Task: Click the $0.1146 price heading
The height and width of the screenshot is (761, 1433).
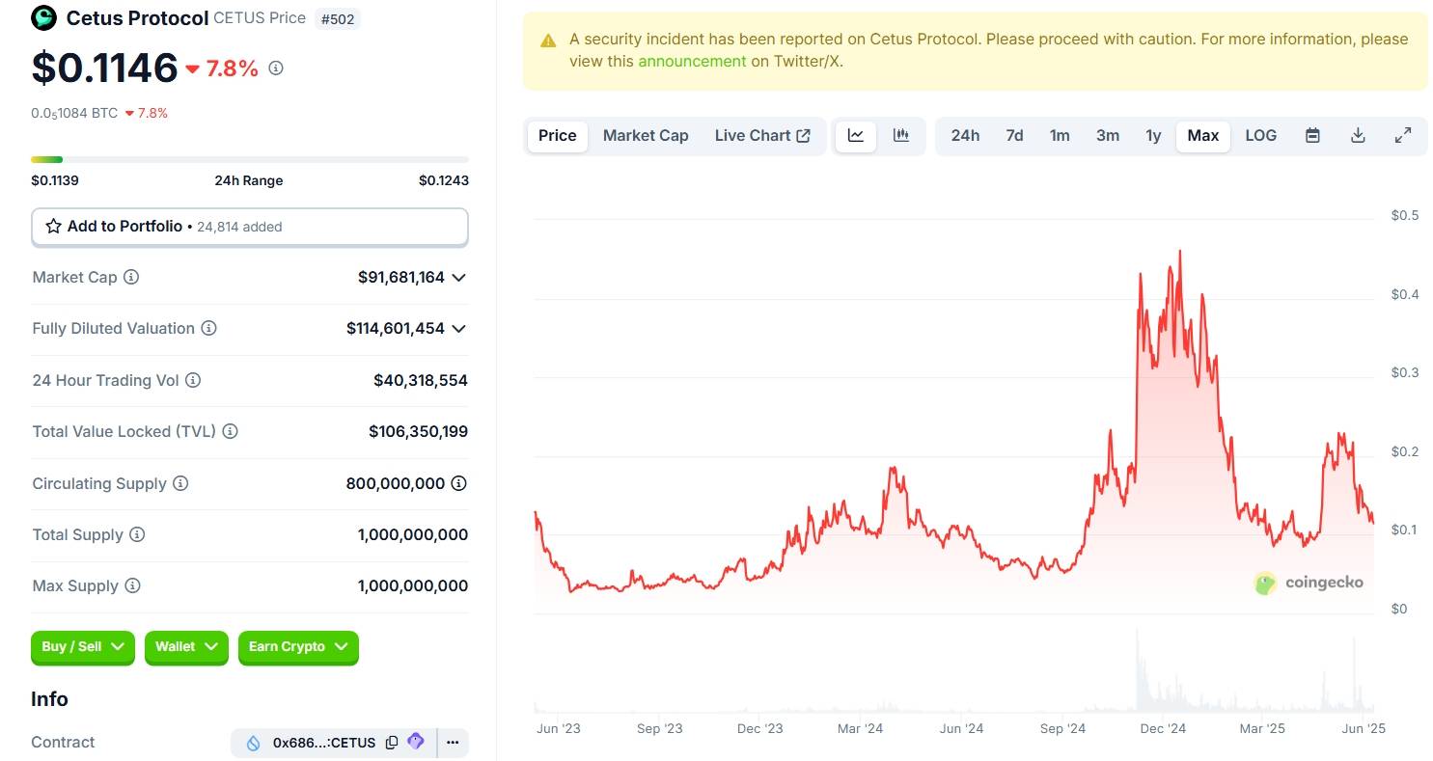Action: point(105,68)
